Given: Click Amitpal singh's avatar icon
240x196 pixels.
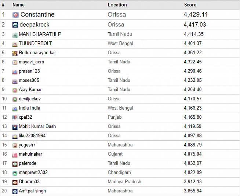Looking at the screenshot, I should (15, 191).
